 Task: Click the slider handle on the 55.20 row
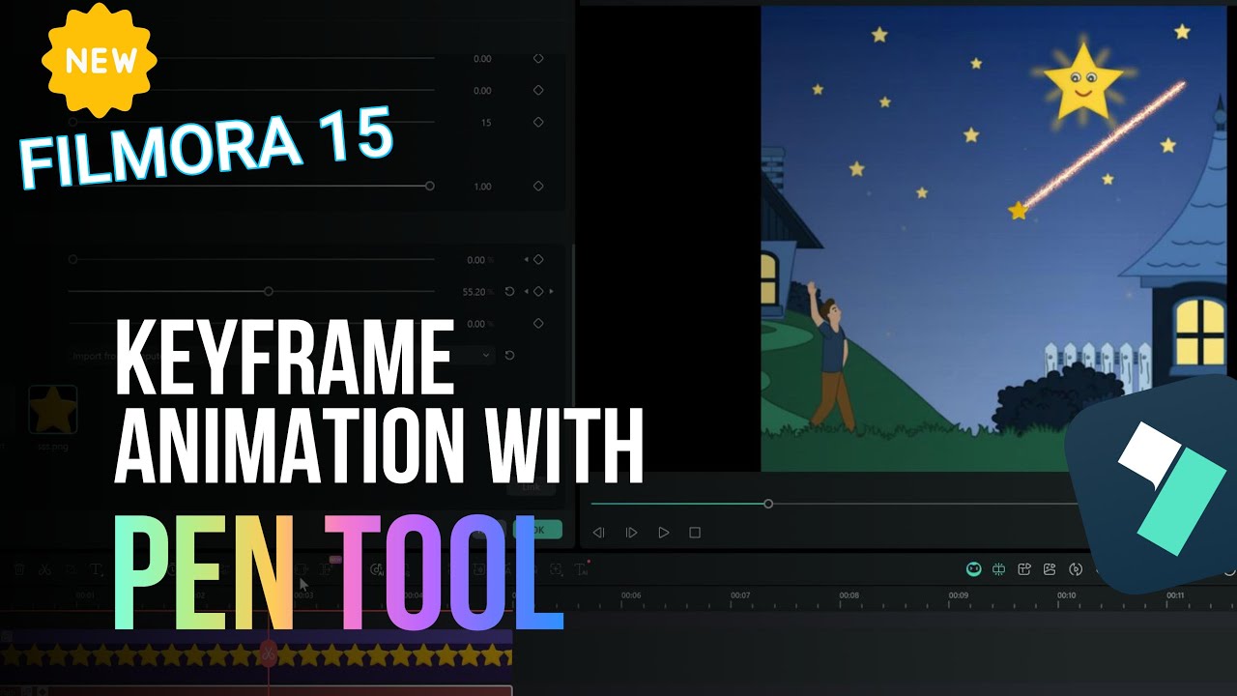(x=269, y=291)
